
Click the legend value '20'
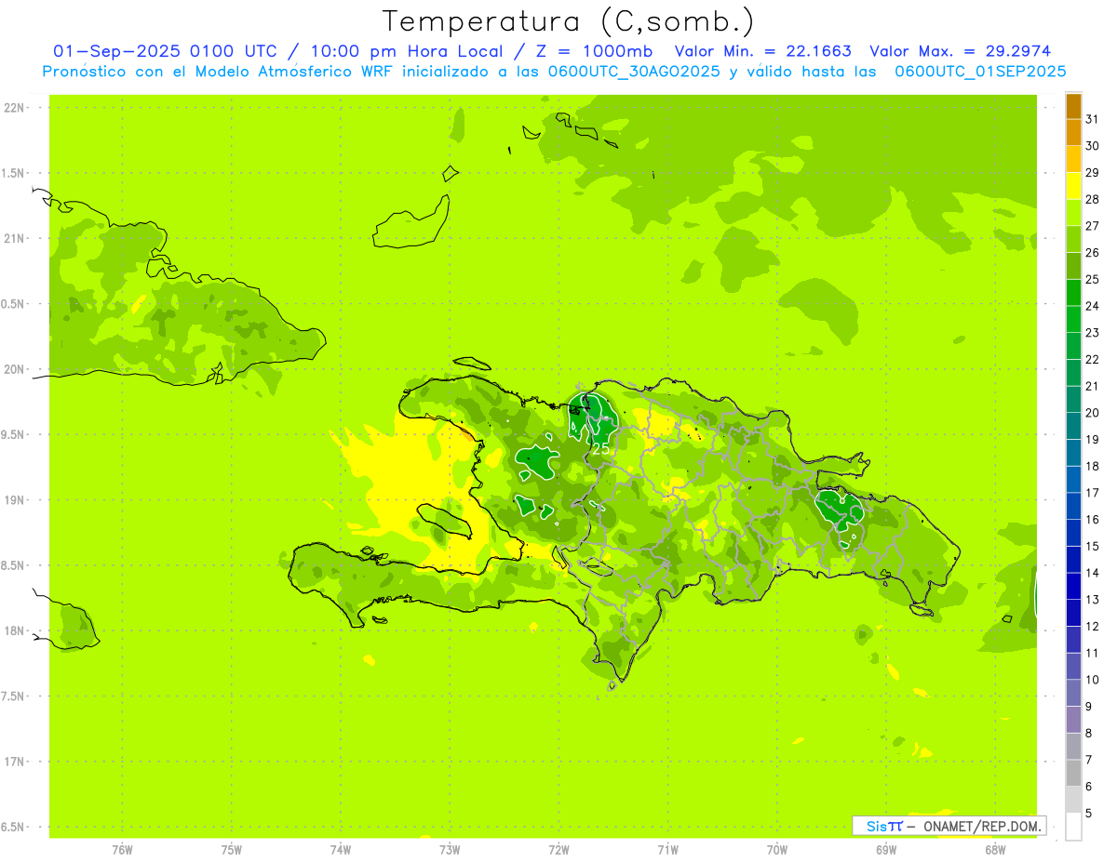click(x=1093, y=413)
